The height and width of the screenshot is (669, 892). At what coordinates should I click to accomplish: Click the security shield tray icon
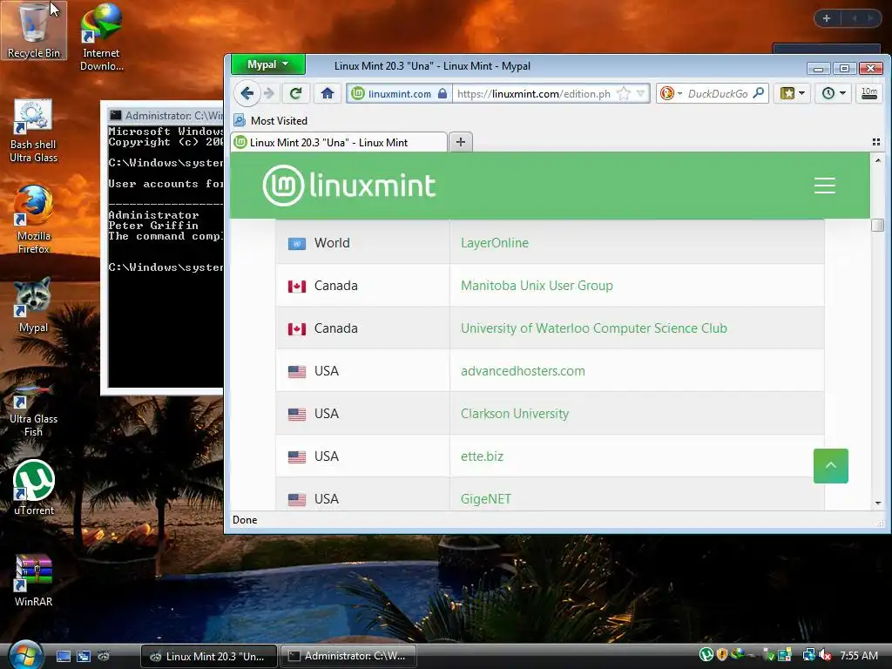(722, 655)
